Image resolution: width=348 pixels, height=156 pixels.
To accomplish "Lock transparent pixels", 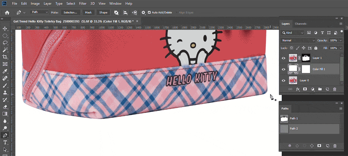I will (292, 48).
